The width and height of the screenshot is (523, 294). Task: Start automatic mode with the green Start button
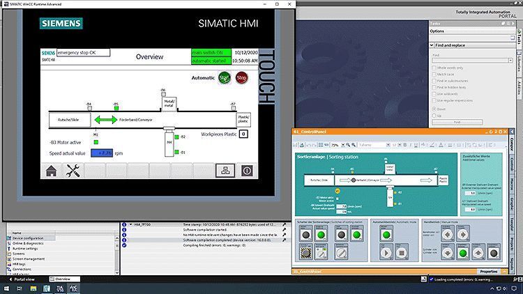[x=225, y=77]
